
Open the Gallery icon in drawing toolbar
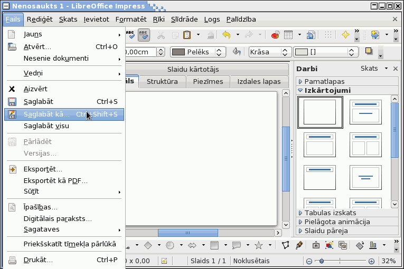(x=343, y=245)
